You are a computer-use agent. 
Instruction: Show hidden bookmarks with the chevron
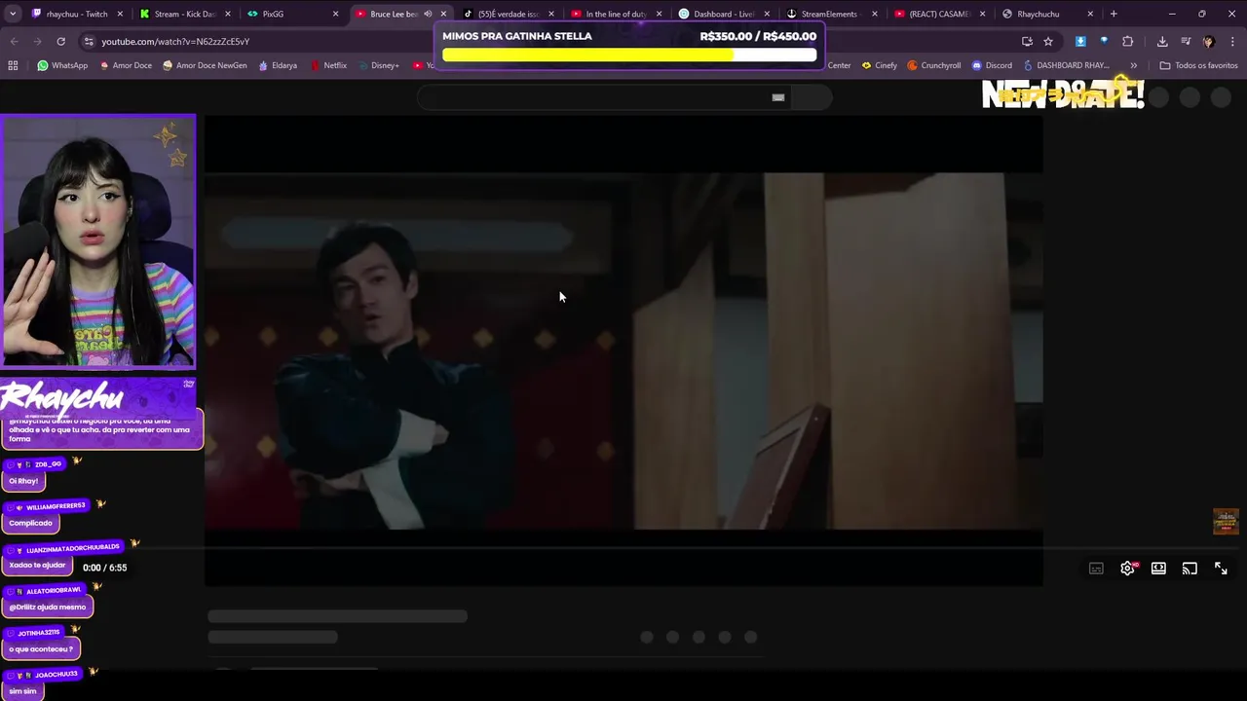[1133, 65]
